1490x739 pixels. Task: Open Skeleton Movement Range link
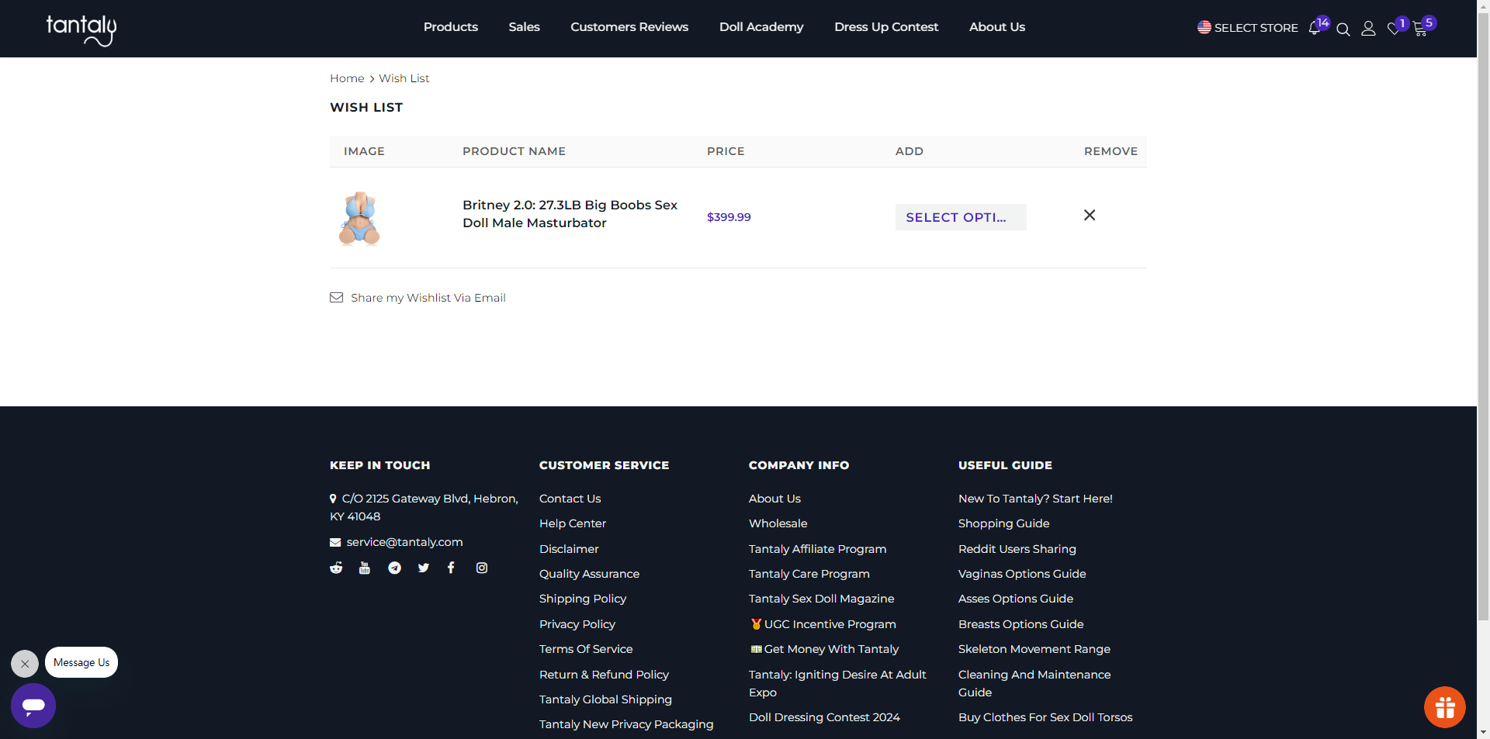coord(1034,649)
